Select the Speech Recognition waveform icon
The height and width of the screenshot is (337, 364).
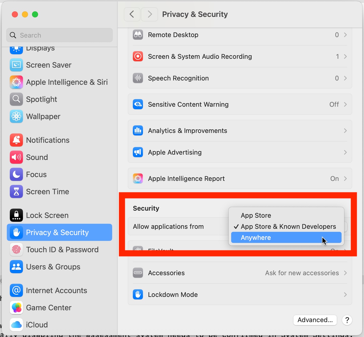(x=138, y=78)
